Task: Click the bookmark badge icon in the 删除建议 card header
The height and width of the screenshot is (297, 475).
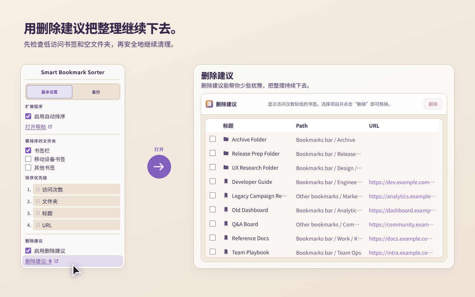Action: point(209,104)
